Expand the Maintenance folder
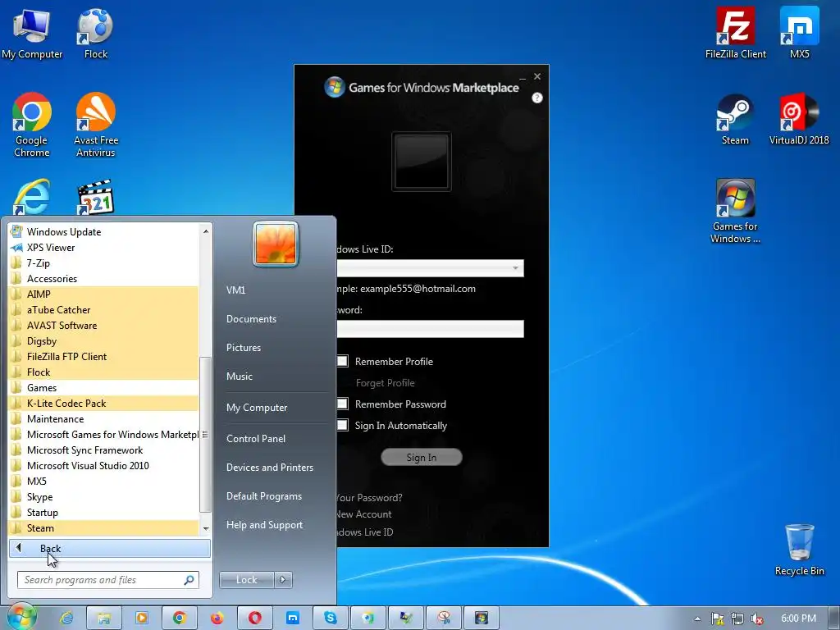Screen dimensions: 840x630 click(104, 419)
